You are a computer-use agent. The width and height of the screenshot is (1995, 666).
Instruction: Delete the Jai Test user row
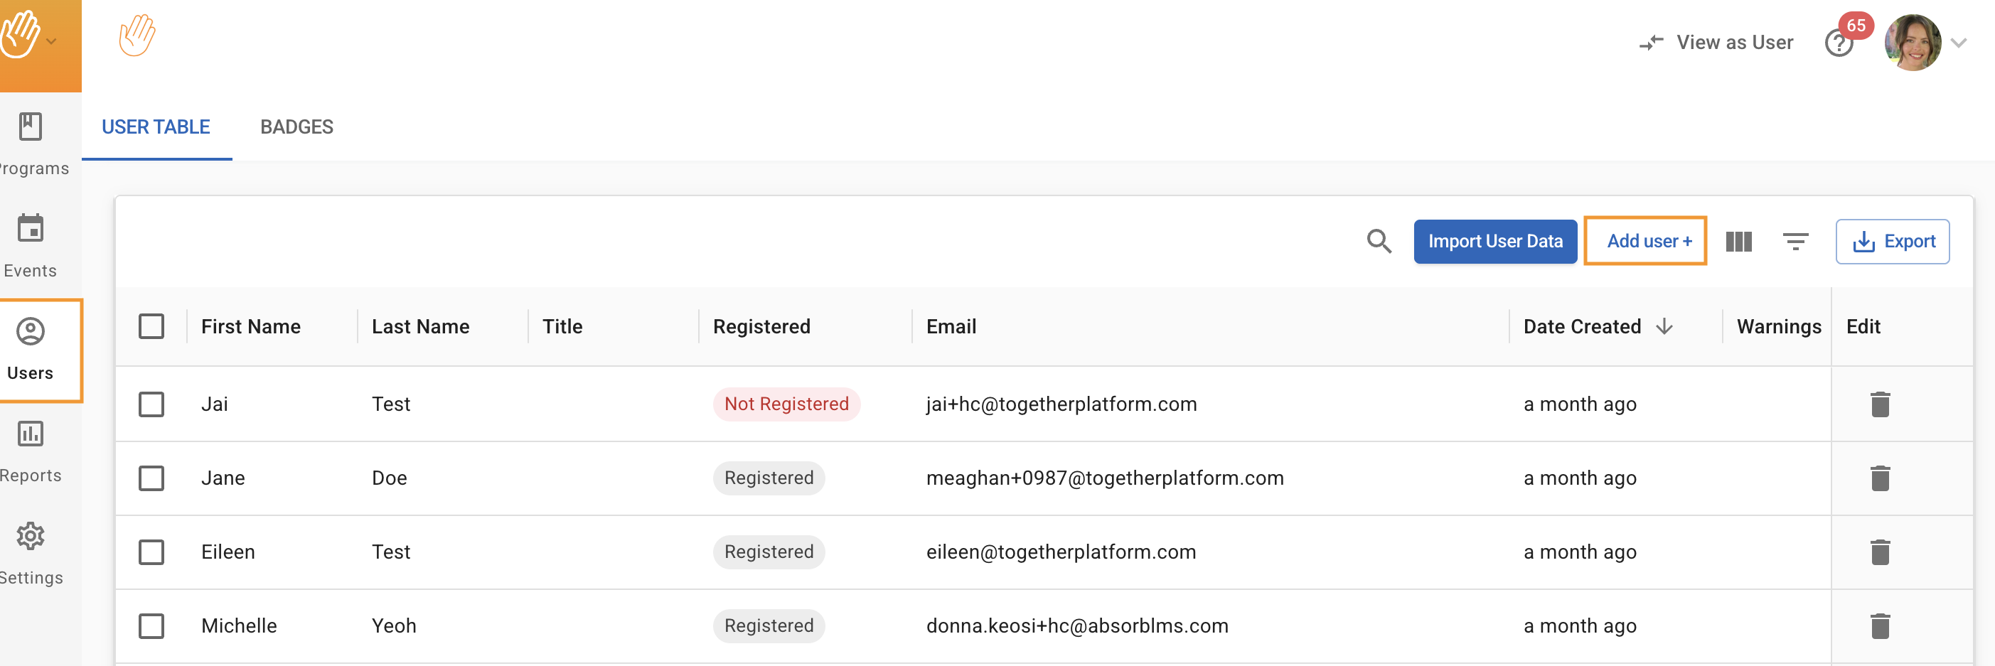coord(1880,404)
